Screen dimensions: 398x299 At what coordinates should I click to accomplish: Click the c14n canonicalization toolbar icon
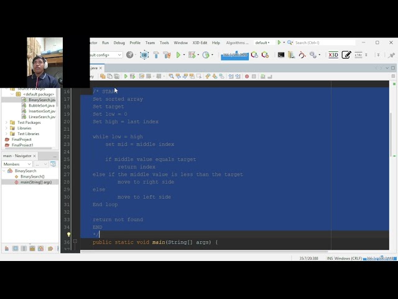click(x=358, y=55)
